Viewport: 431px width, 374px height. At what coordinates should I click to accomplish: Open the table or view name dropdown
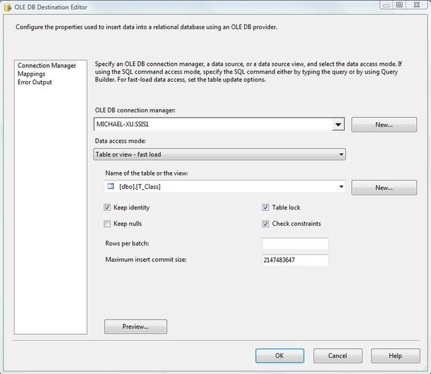click(341, 187)
